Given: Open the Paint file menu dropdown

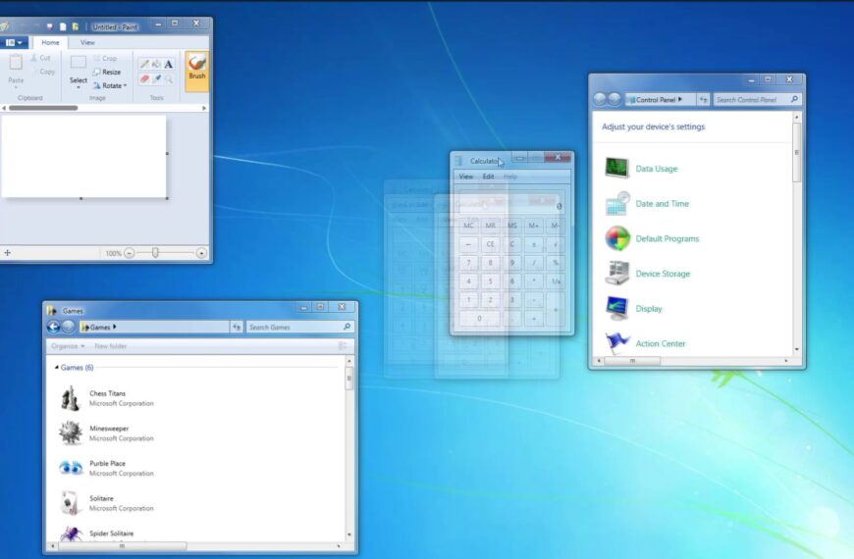Looking at the screenshot, I should click(14, 42).
